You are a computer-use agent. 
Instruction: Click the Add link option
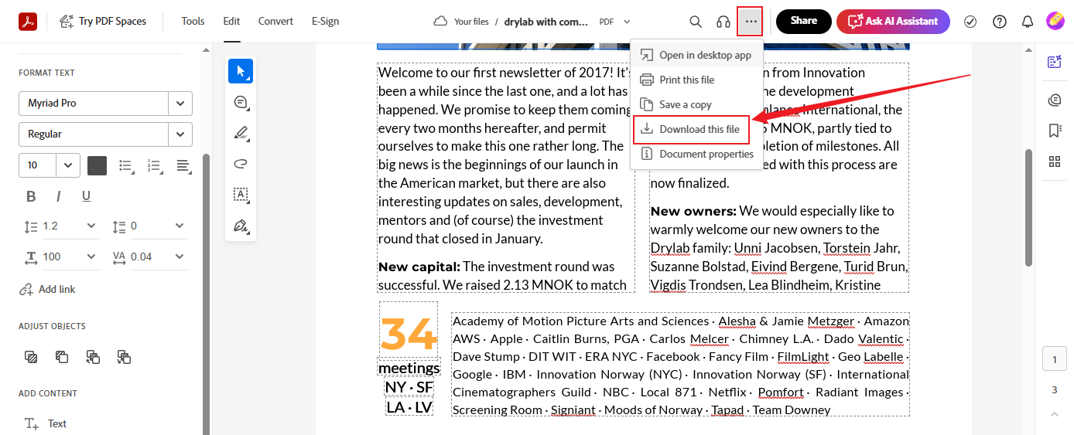(x=47, y=289)
